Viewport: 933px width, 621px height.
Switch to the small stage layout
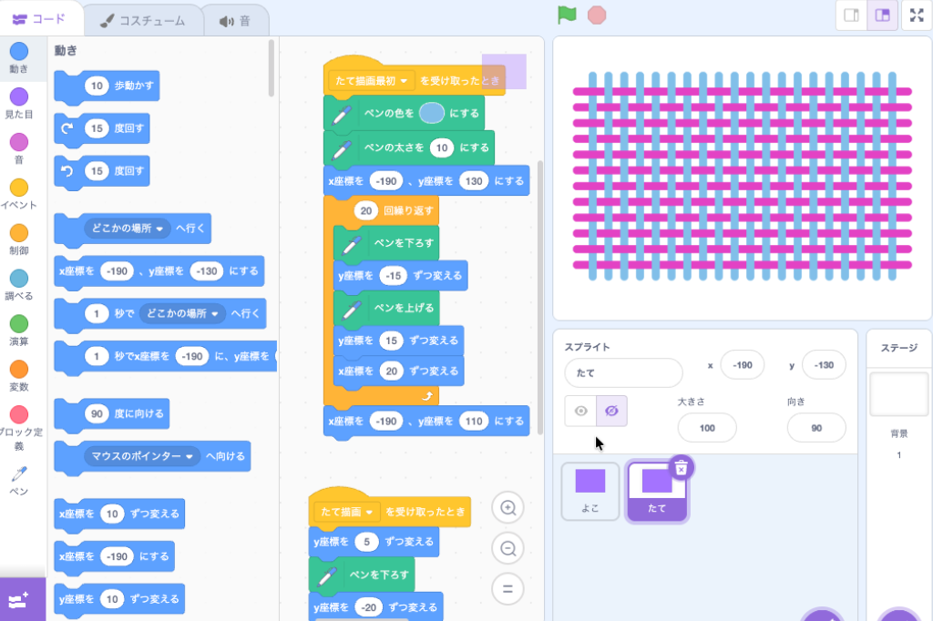pyautogui.click(x=852, y=15)
